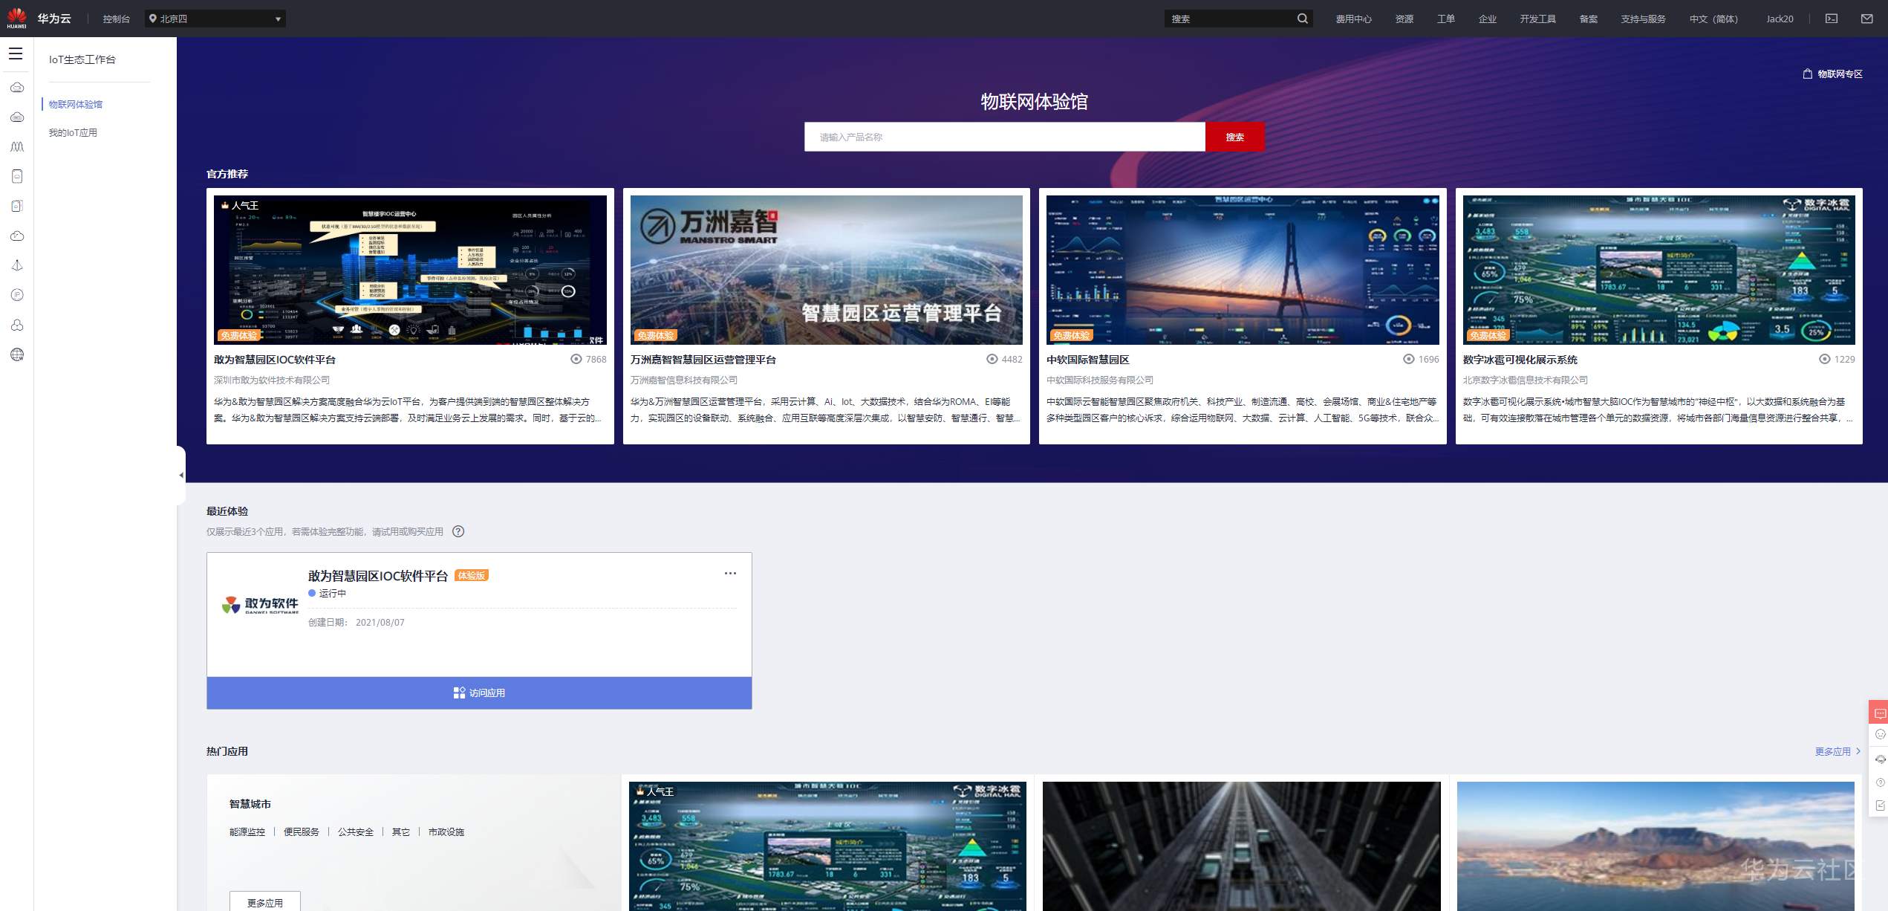Click the magnifier icon in top search
1888x911 pixels.
[1302, 19]
